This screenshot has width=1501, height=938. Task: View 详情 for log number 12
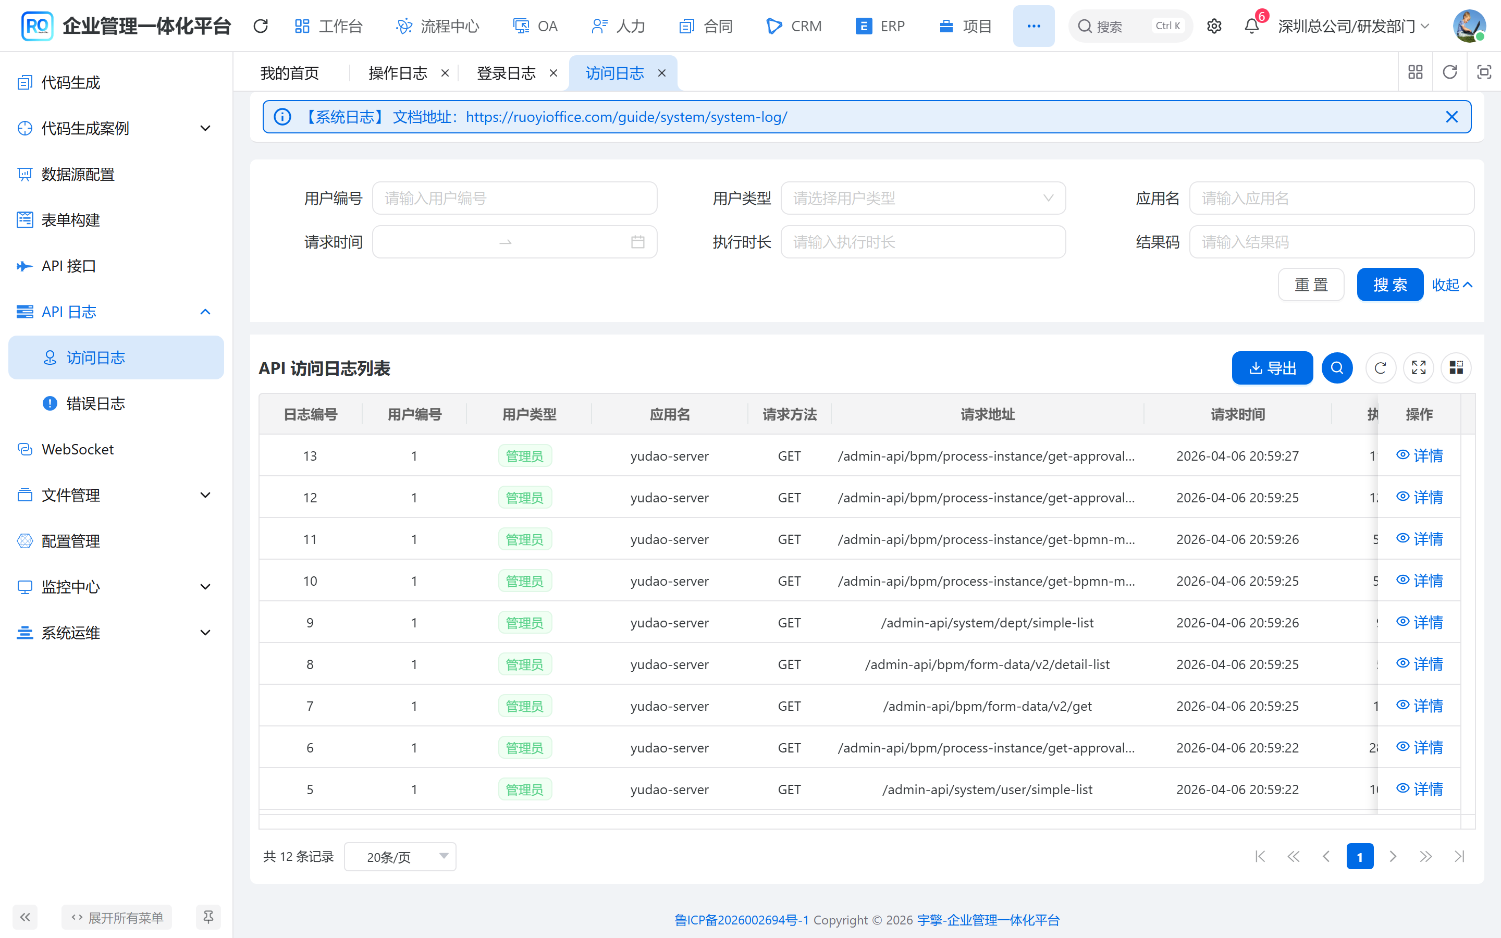pyautogui.click(x=1419, y=497)
